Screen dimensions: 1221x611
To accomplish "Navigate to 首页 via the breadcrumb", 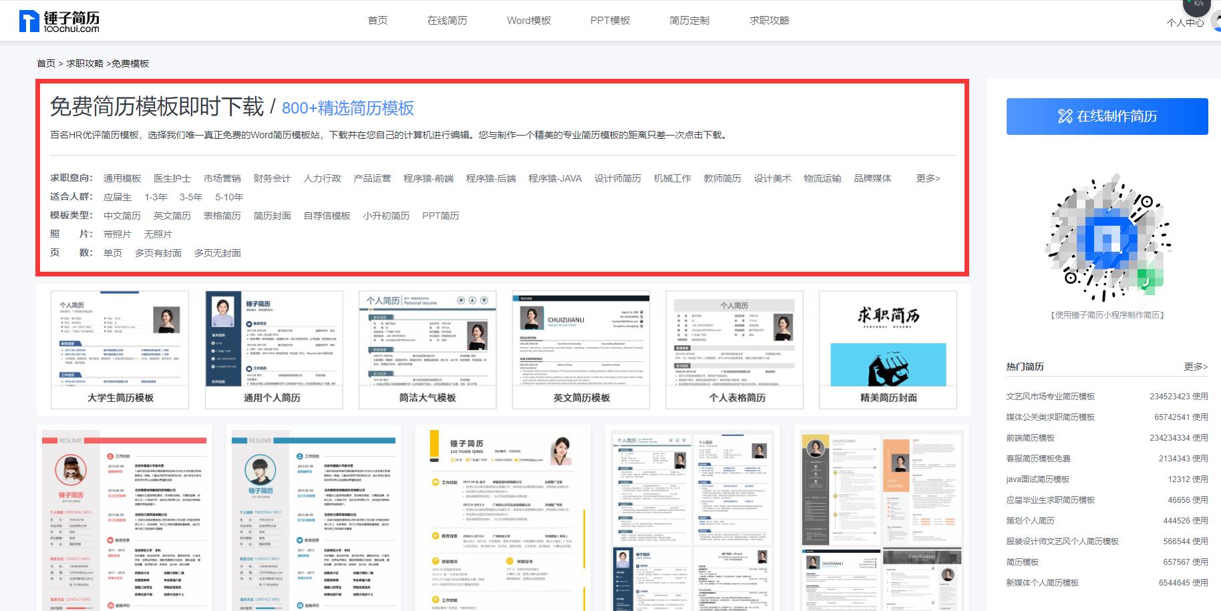I will point(46,63).
